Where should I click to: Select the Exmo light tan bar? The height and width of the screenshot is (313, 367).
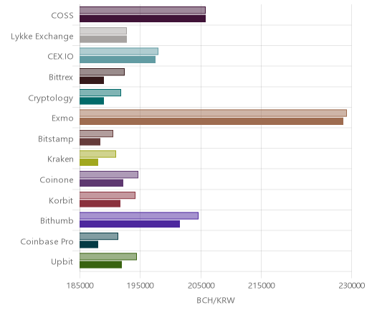tap(213, 113)
